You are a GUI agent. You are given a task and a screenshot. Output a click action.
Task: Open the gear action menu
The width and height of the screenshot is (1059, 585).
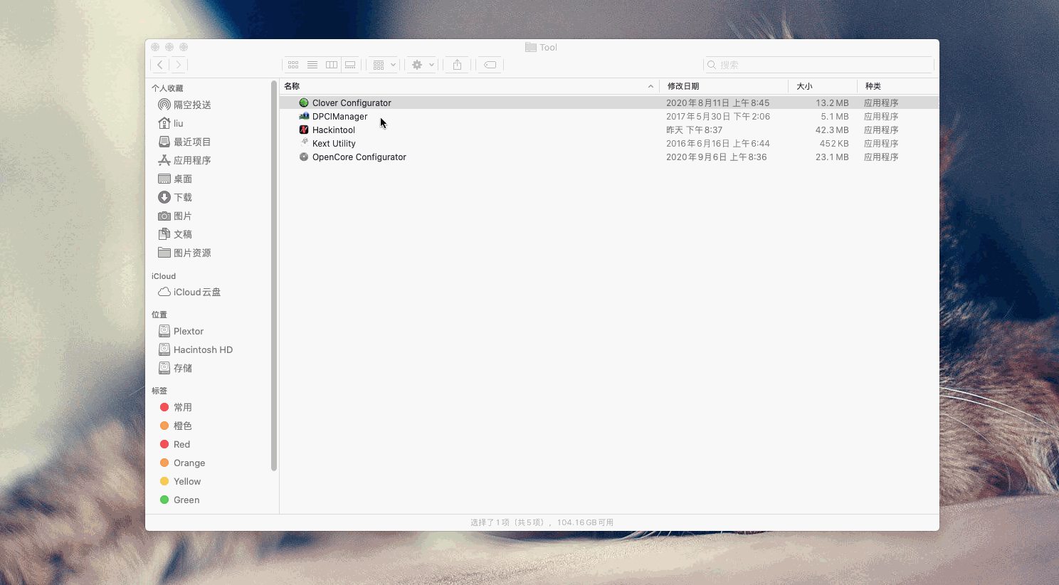click(422, 65)
